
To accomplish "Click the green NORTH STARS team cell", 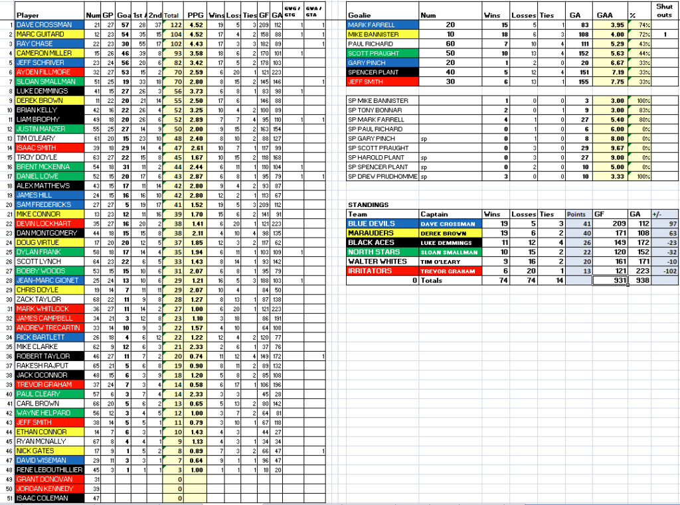I will click(382, 252).
